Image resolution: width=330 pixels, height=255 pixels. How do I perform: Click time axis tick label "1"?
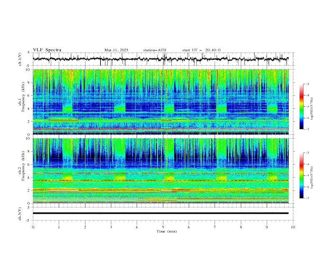[x=59, y=227]
